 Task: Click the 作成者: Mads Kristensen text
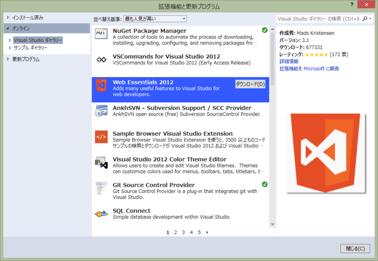[x=307, y=33]
